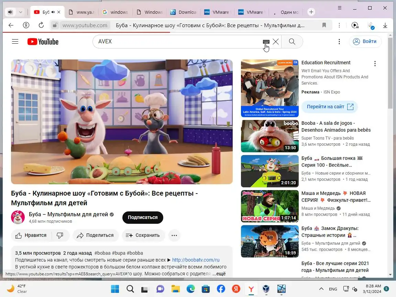396x297 pixels.
Task: Go to the YouTube home logo
Action: pyautogui.click(x=43, y=42)
